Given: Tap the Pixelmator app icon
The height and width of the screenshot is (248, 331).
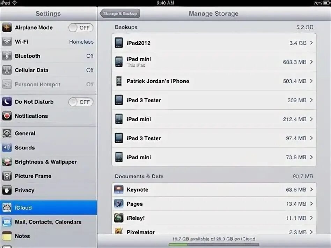Looking at the screenshot, I should pyautogui.click(x=119, y=231).
